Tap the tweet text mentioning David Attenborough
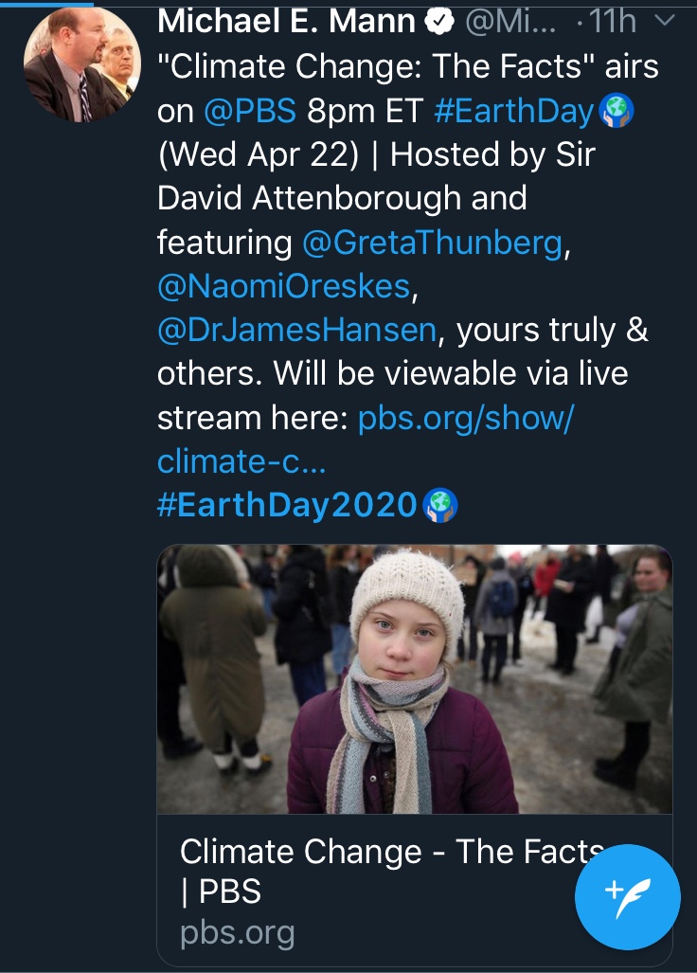The image size is (697, 973). click(341, 199)
